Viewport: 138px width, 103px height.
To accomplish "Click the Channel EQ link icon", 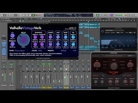I will click(x=135, y=33).
